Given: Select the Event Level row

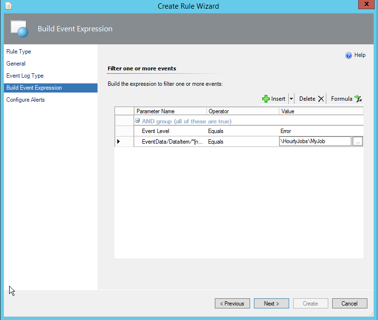Looking at the screenshot, I should [x=155, y=131].
